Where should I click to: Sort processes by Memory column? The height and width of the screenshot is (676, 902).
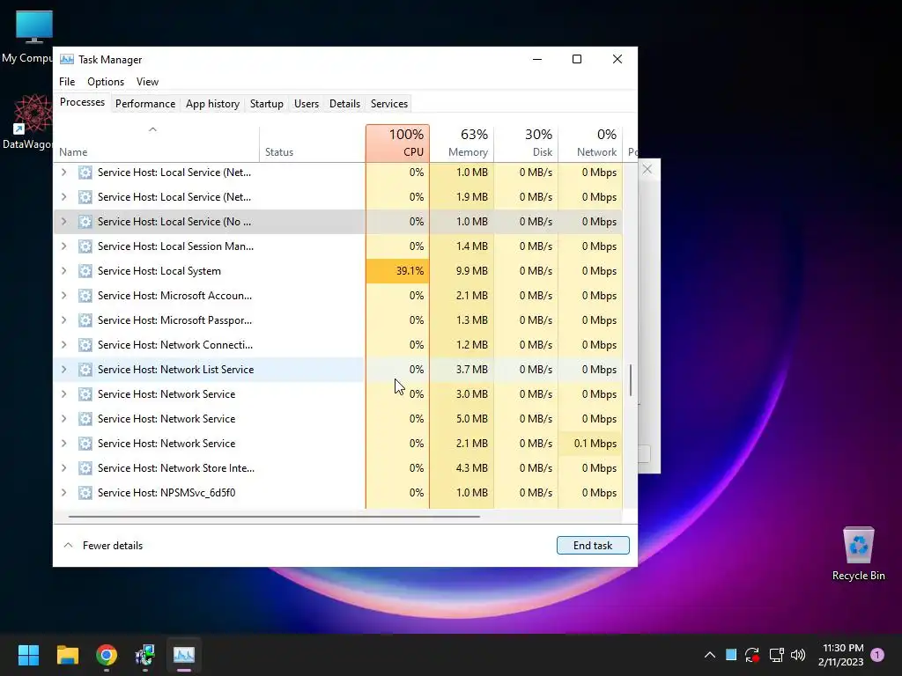(x=462, y=143)
